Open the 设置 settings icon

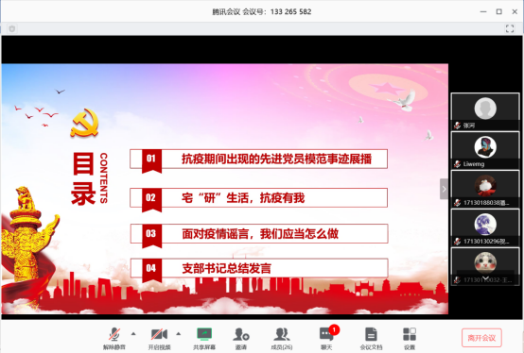pyautogui.click(x=410, y=338)
